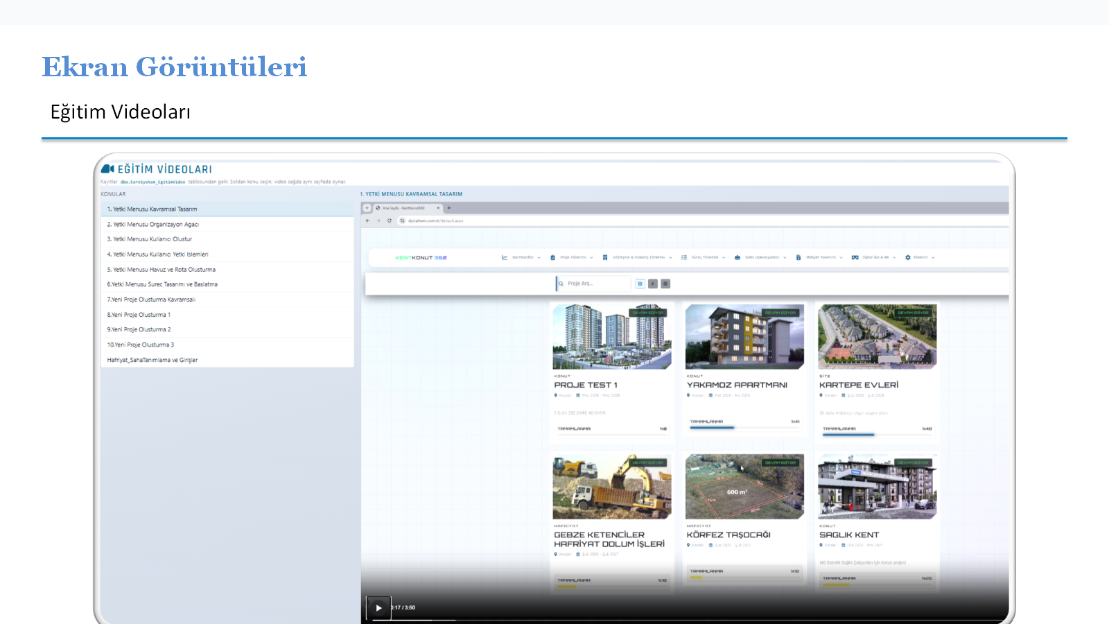Screen dimensions: 1109x624
Task: Open a new browser tab with plus icon
Action: tap(449, 208)
